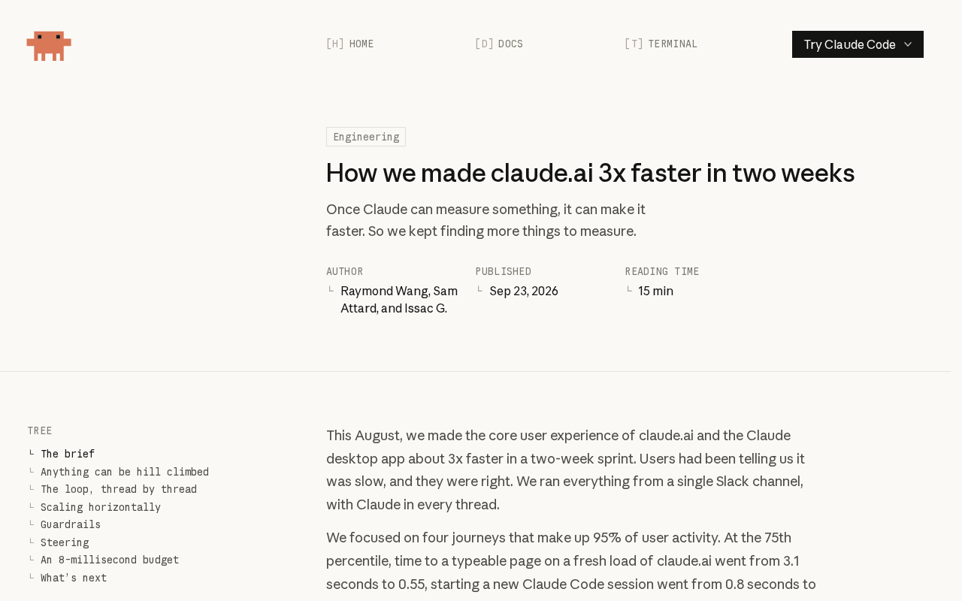Open the Guardrails section link

tap(71, 524)
